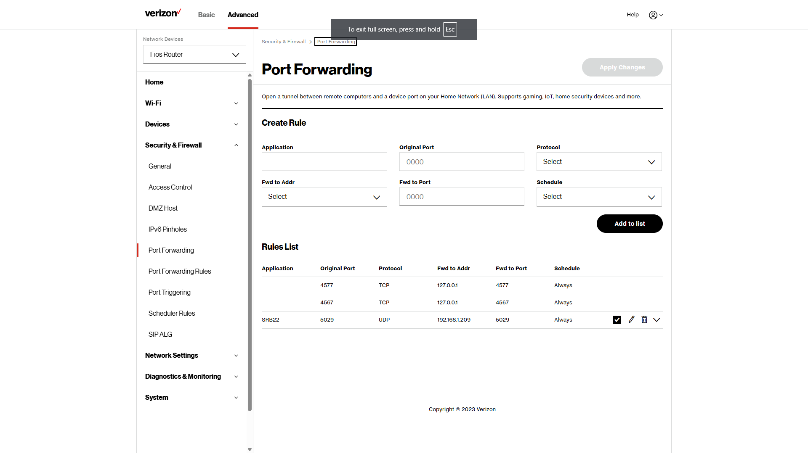Image resolution: width=808 pixels, height=454 pixels.
Task: Open the Help link
Action: tap(633, 15)
